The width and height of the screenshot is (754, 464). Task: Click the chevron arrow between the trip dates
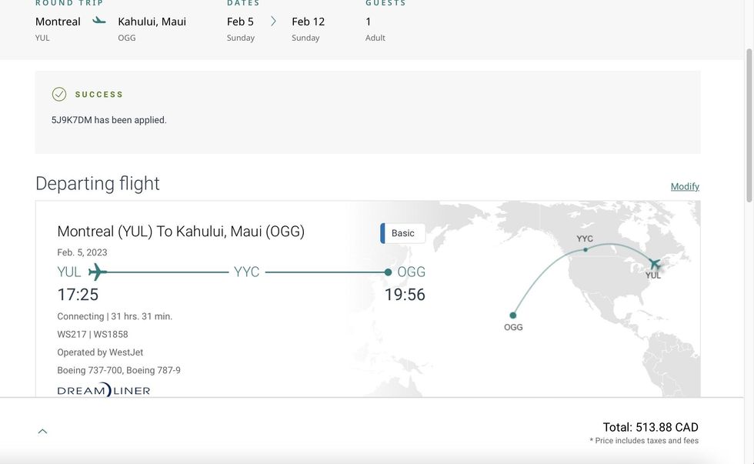[273, 22]
